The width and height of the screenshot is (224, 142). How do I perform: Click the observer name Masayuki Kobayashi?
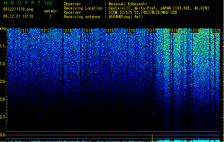(128, 4)
